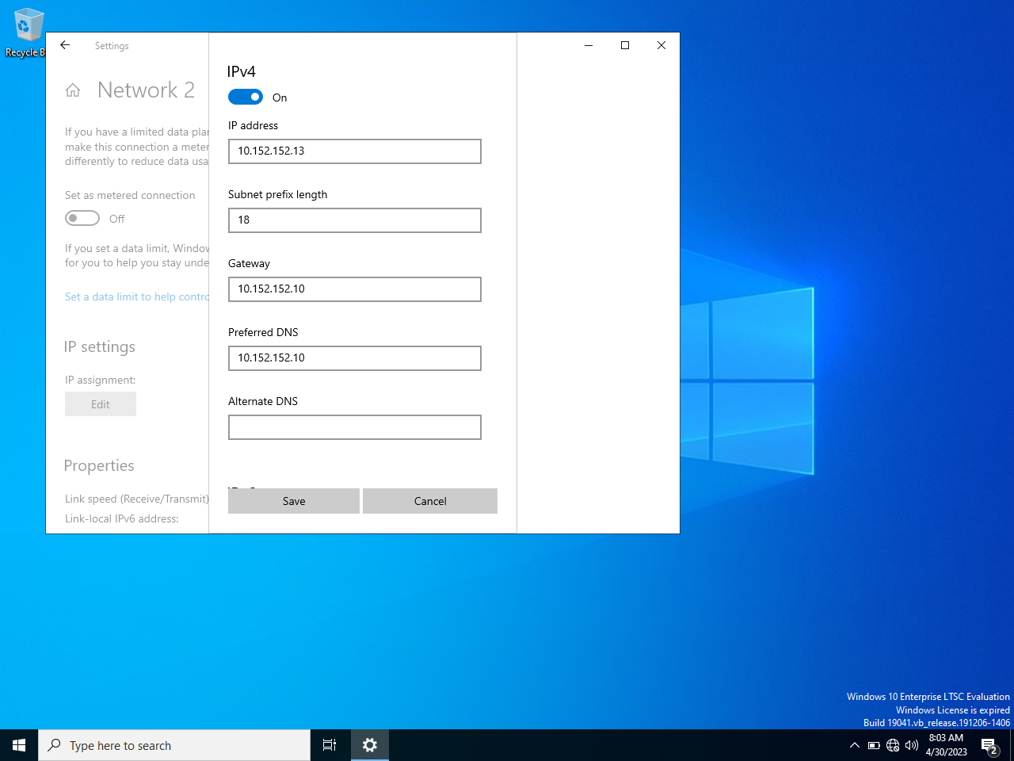Click the Alternate DNS input box
The height and width of the screenshot is (761, 1014).
(355, 427)
